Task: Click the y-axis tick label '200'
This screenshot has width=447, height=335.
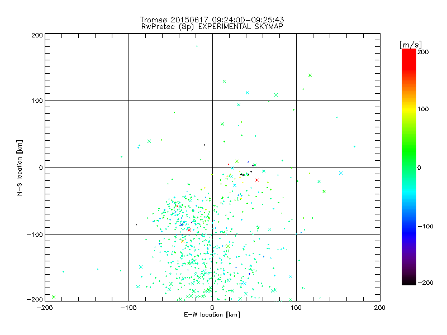Action: coord(37,35)
